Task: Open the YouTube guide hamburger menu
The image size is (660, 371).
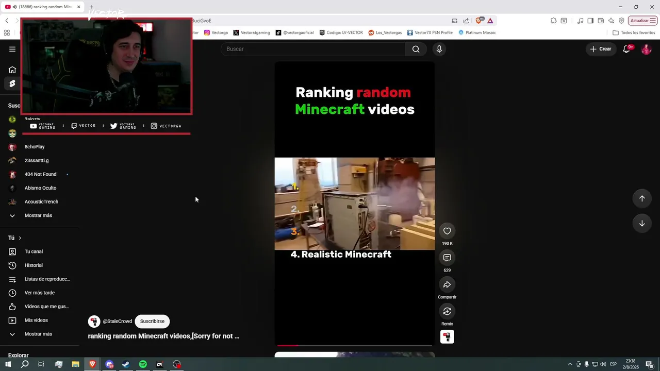Action: click(12, 49)
